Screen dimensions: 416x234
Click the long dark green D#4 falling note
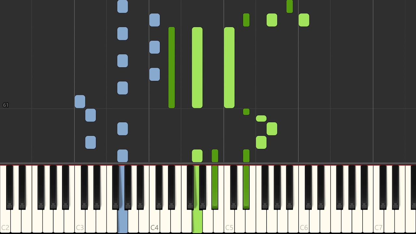(x=172, y=68)
